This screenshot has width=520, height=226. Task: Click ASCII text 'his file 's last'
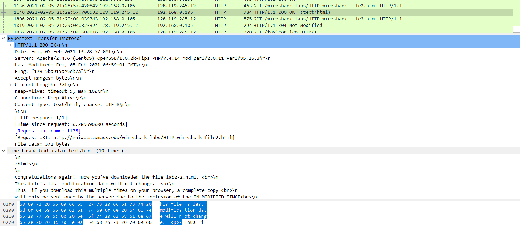coord(182,204)
